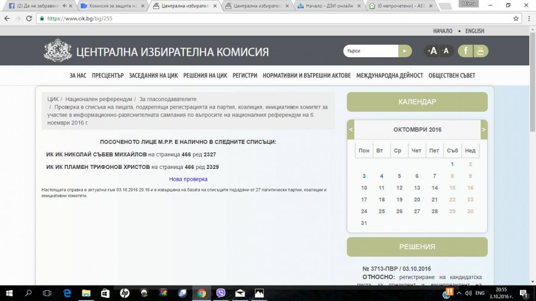Open Viber from the taskbar
This screenshot has height=301, width=536.
(x=220, y=293)
